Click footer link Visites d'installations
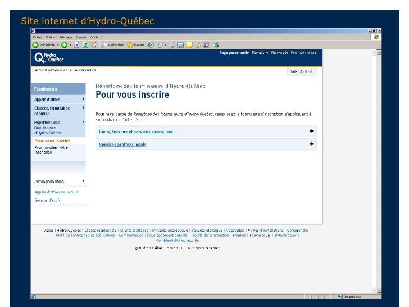 [265, 231]
